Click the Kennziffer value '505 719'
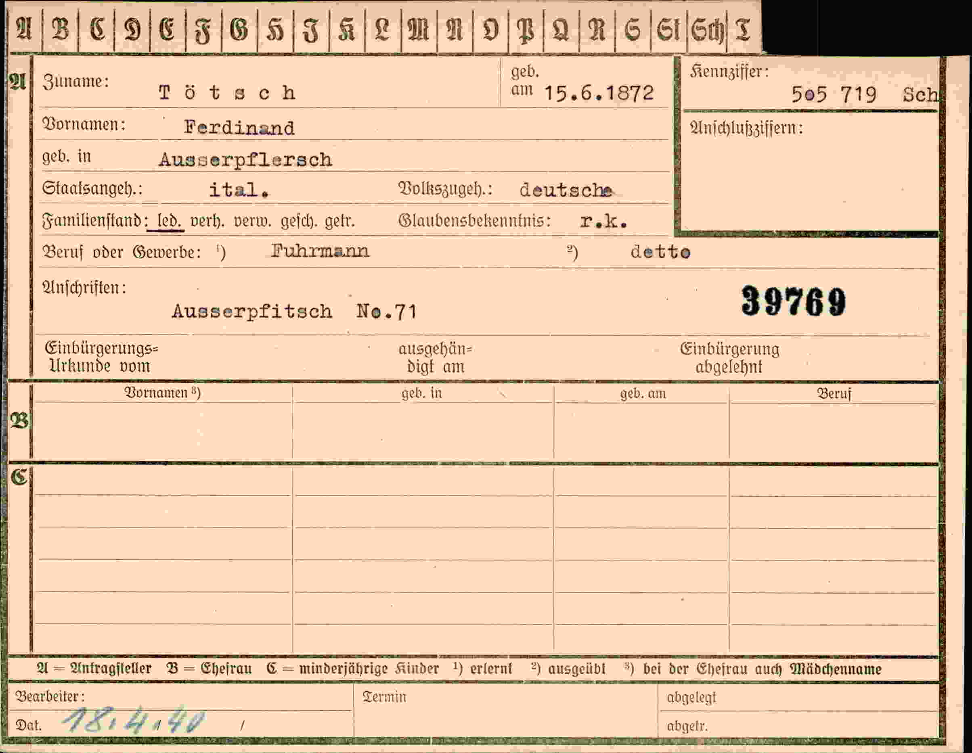Image resolution: width=972 pixels, height=753 pixels. pyautogui.click(x=834, y=94)
